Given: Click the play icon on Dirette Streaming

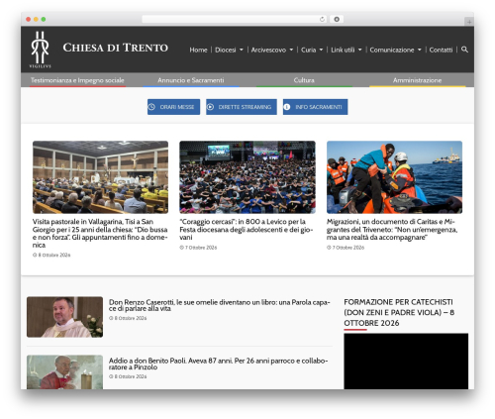Looking at the screenshot, I should [x=210, y=107].
